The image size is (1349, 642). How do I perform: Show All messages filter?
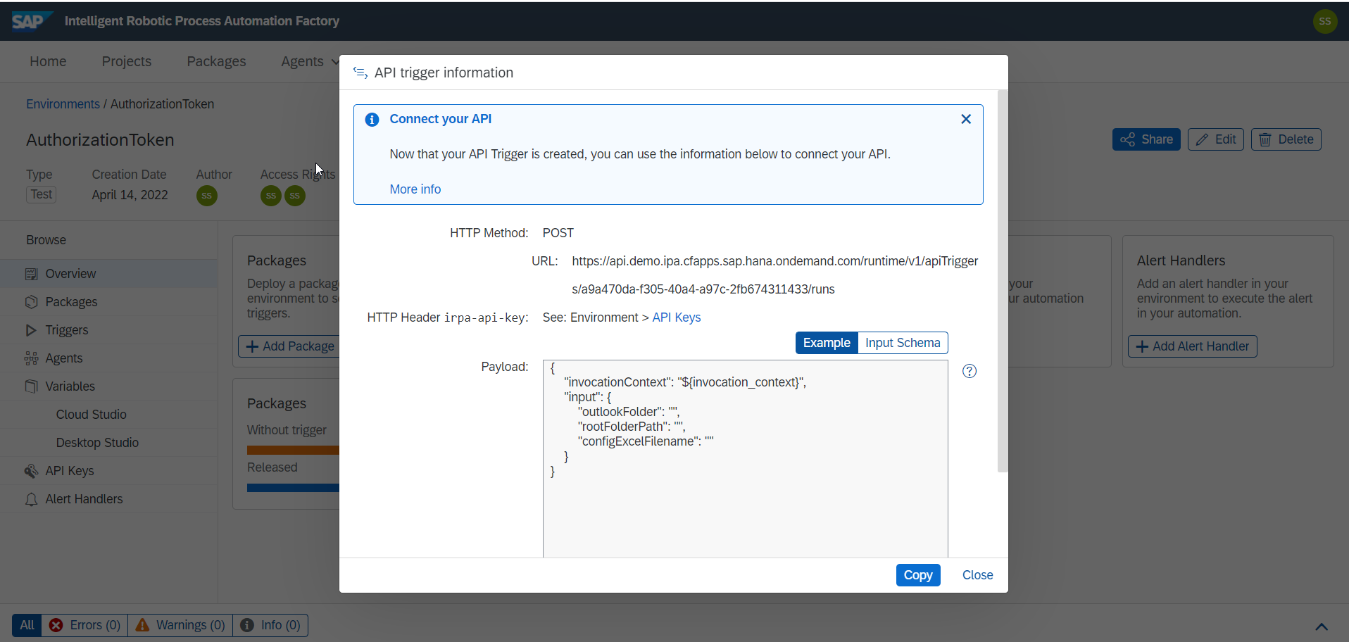27,625
